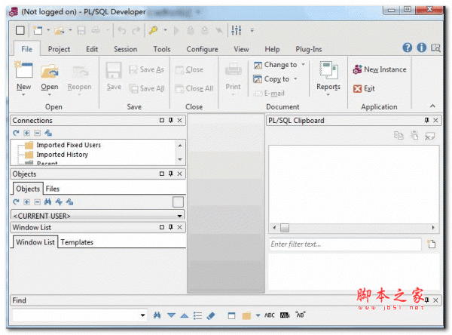Click the Connections list scroll down arrow
Screen dimensions: 452x335
(180, 159)
